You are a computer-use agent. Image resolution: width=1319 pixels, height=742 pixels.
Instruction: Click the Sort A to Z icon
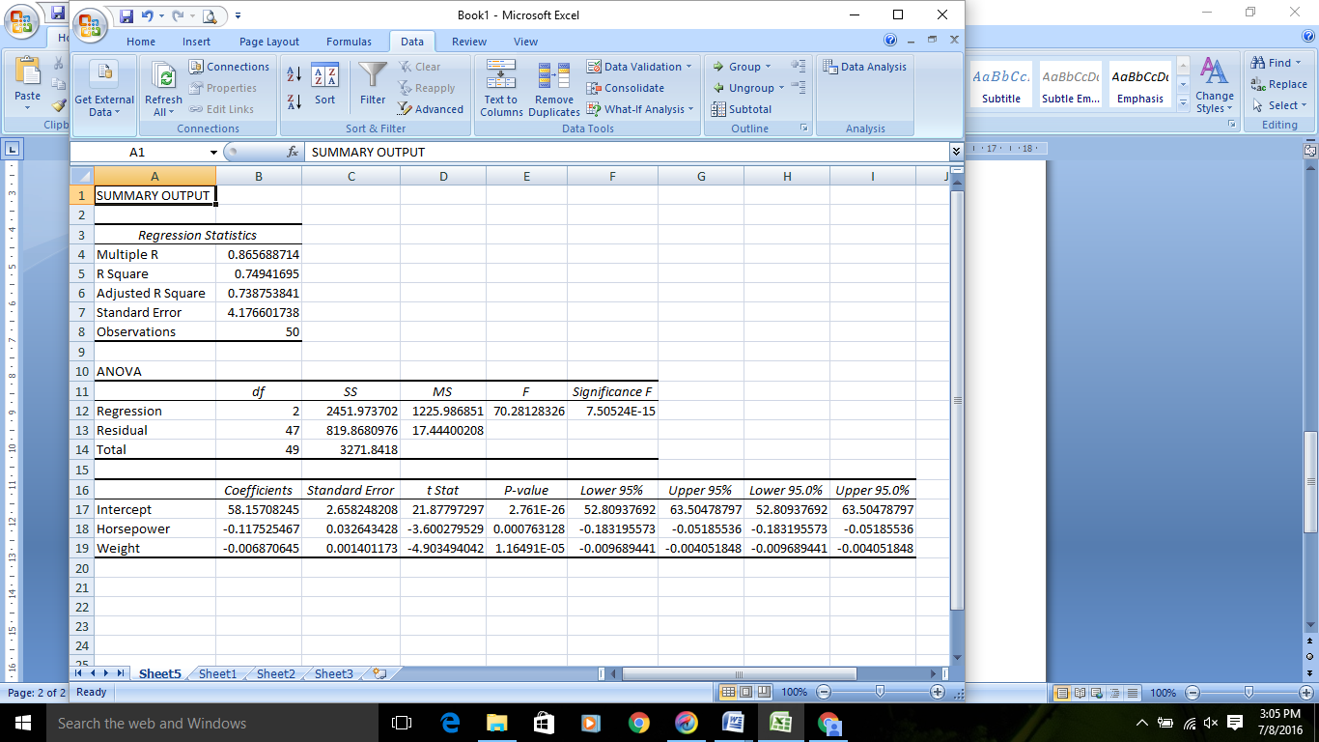[x=295, y=75]
